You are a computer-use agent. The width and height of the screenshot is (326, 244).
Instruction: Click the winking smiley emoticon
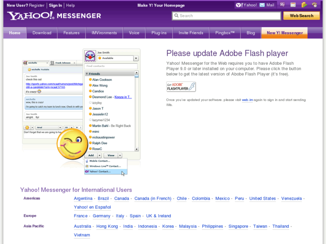click(x=72, y=144)
